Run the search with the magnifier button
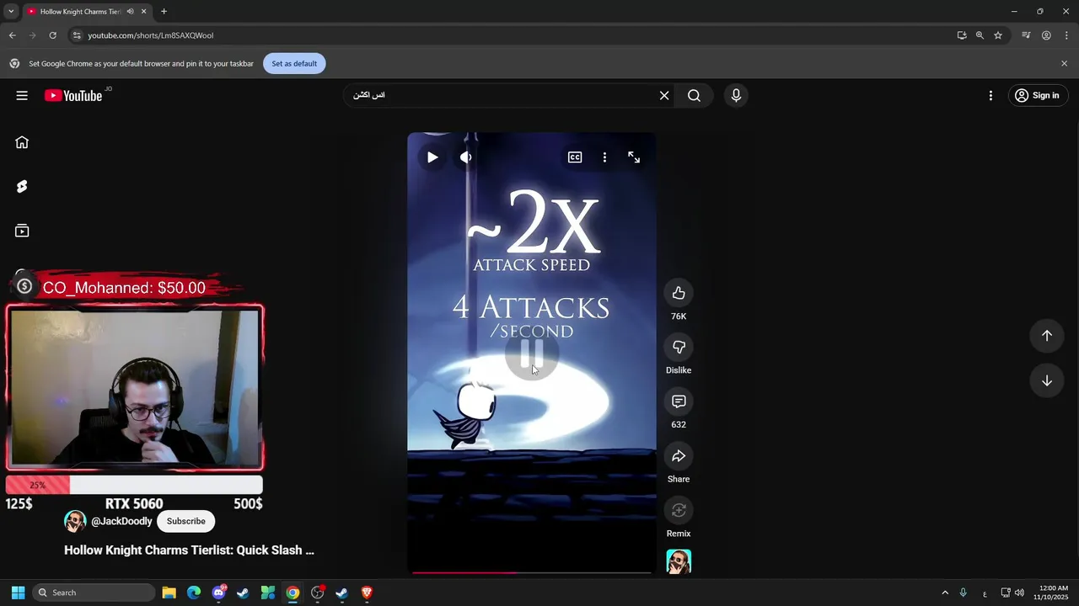The width and height of the screenshot is (1079, 606). (694, 95)
